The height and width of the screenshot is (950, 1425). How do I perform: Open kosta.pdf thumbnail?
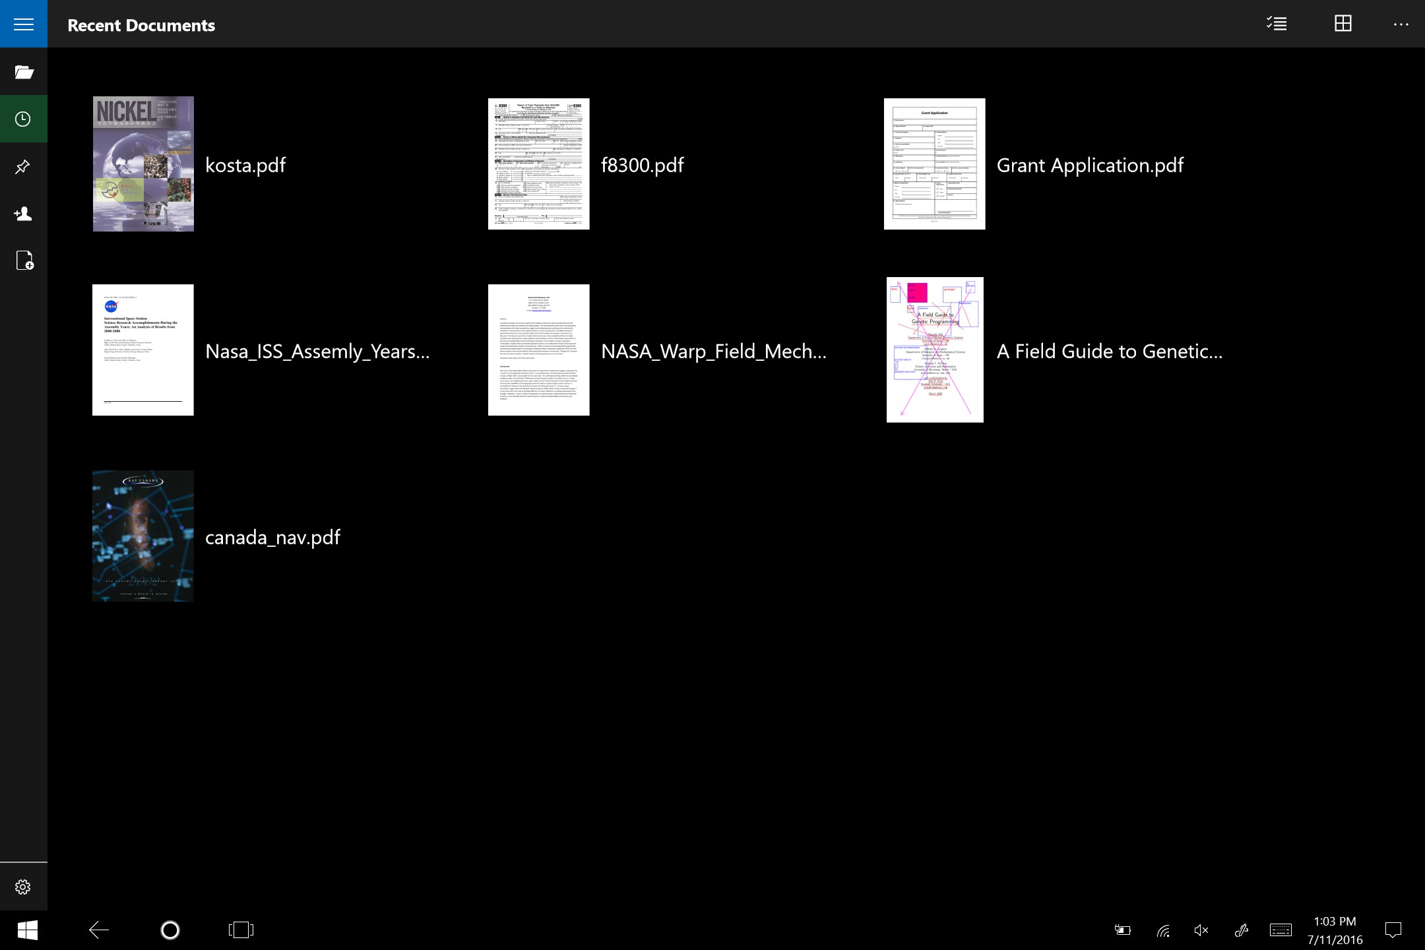pyautogui.click(x=143, y=164)
